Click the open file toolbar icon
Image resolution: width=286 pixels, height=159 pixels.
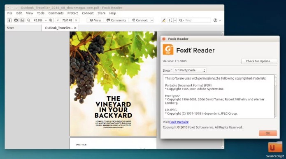[10, 20]
